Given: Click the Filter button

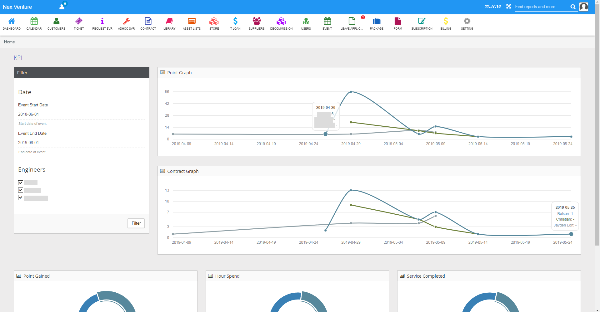Looking at the screenshot, I should coord(136,223).
